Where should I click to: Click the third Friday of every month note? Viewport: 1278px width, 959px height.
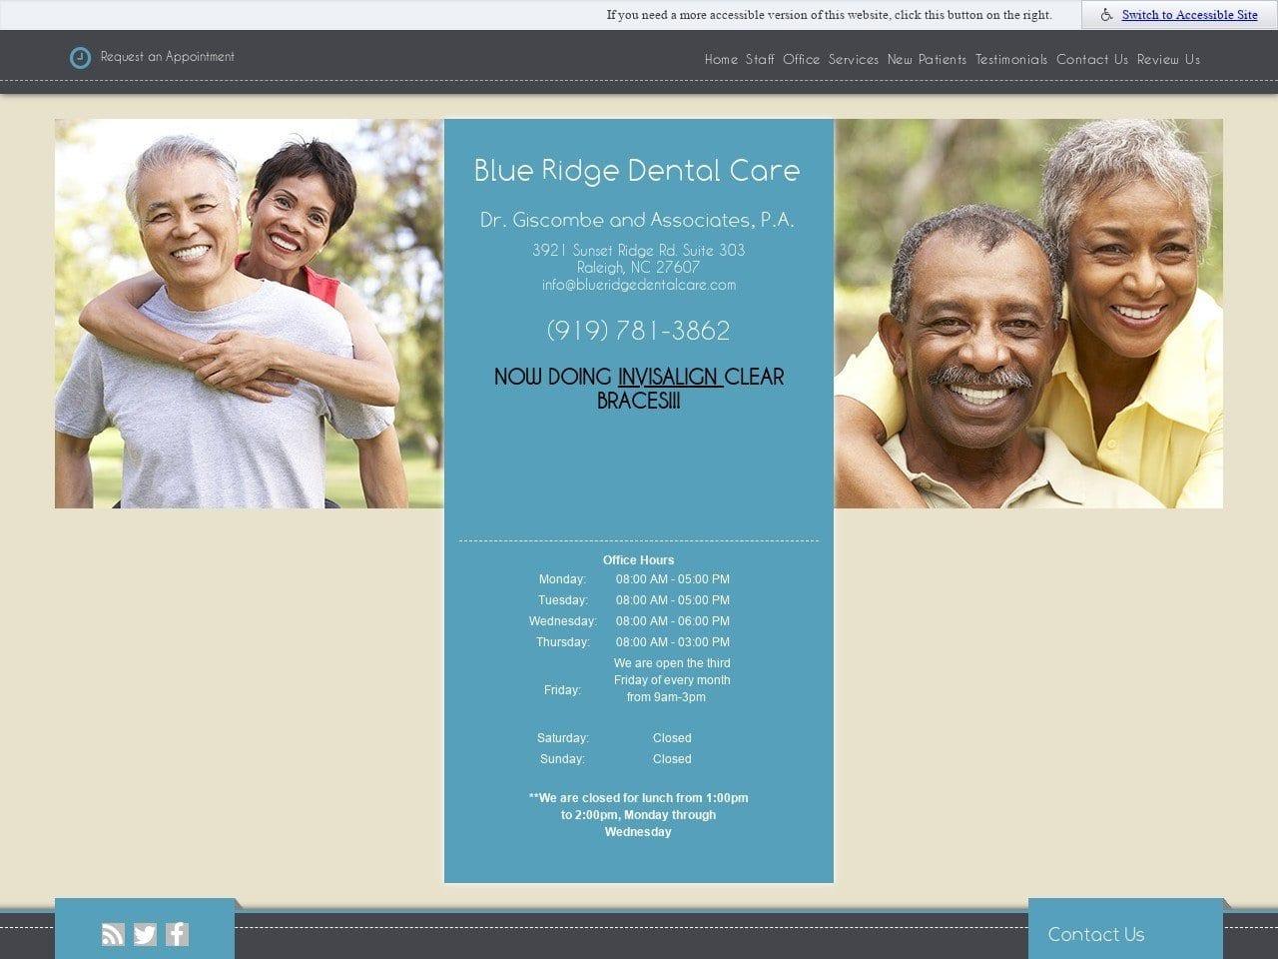tap(672, 680)
